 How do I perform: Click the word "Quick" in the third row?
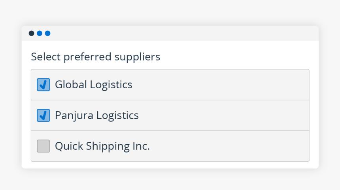pos(67,146)
